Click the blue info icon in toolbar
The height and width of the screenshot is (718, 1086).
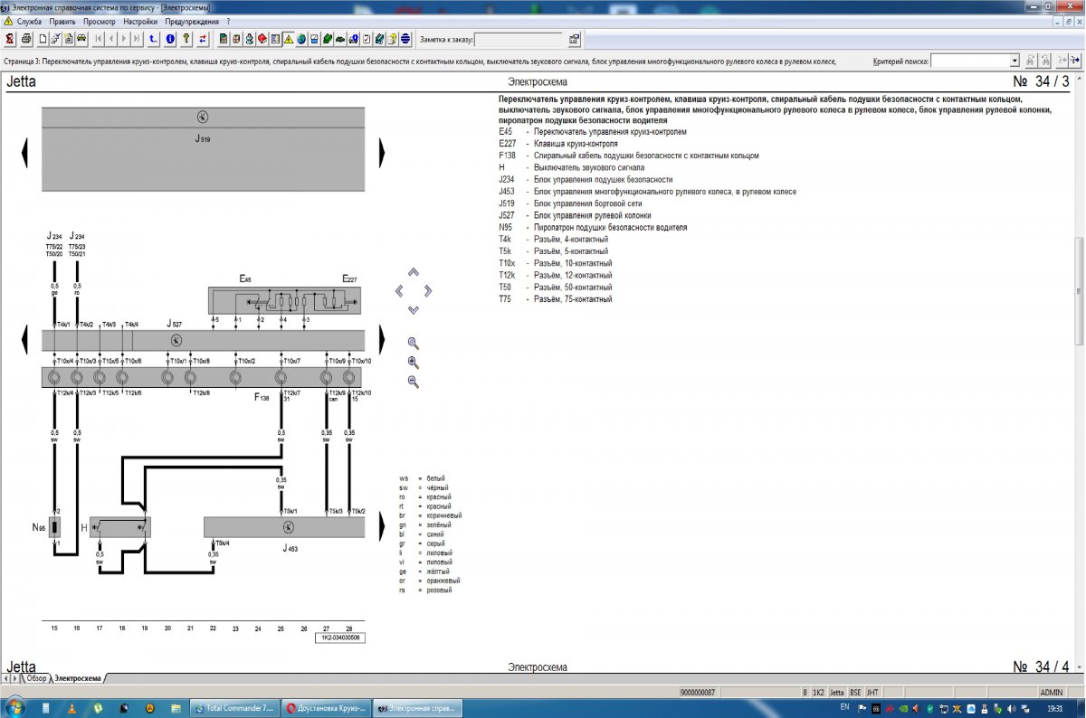pos(170,39)
